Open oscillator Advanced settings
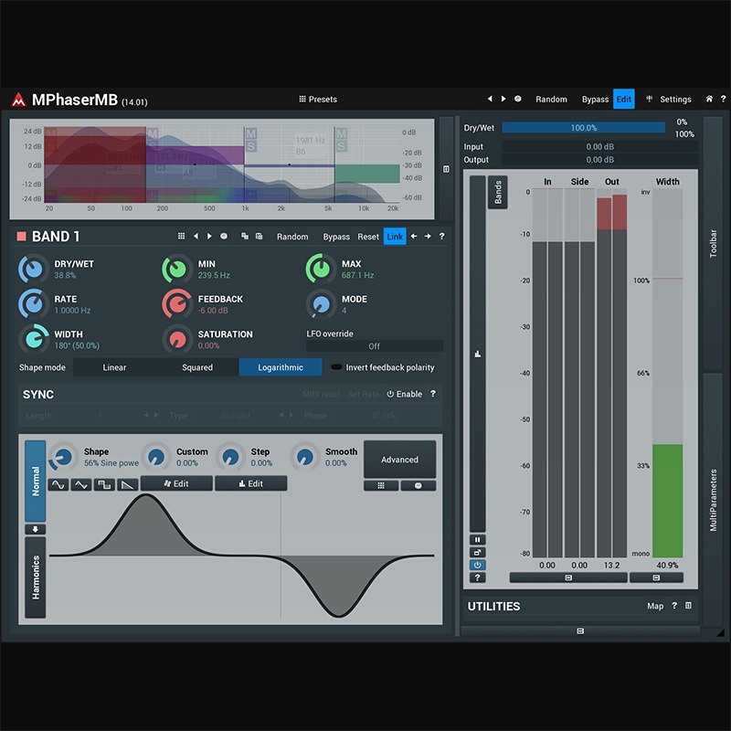Image resolution: width=731 pixels, height=731 pixels. pos(399,460)
